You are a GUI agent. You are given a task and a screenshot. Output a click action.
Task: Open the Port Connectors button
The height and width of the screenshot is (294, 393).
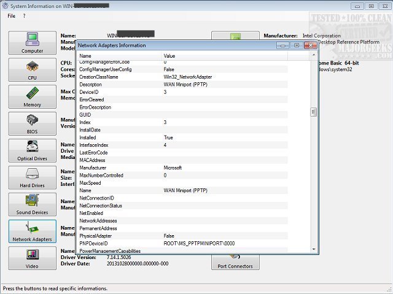(235, 262)
